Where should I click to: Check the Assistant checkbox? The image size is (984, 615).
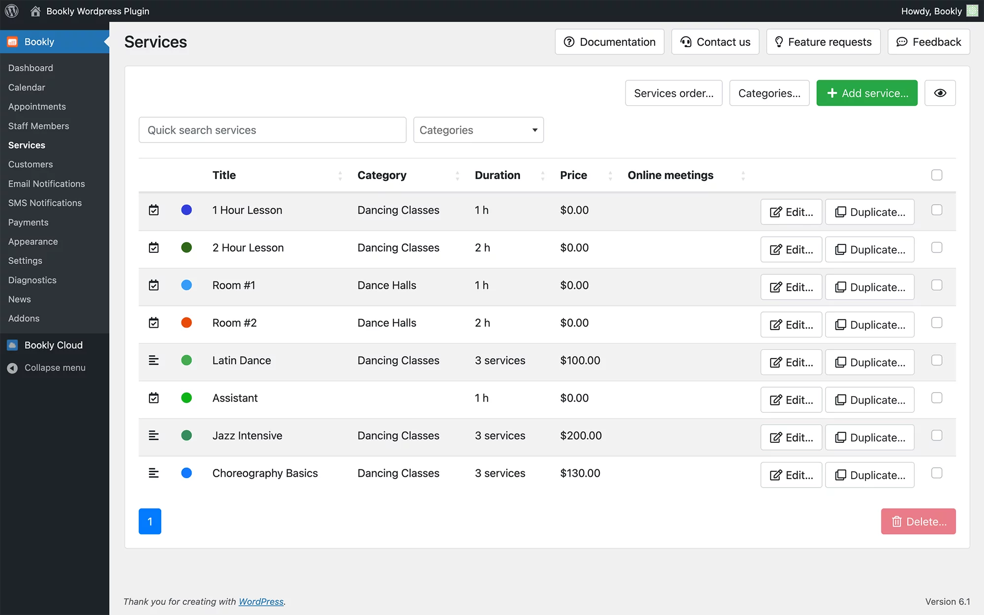[937, 398]
